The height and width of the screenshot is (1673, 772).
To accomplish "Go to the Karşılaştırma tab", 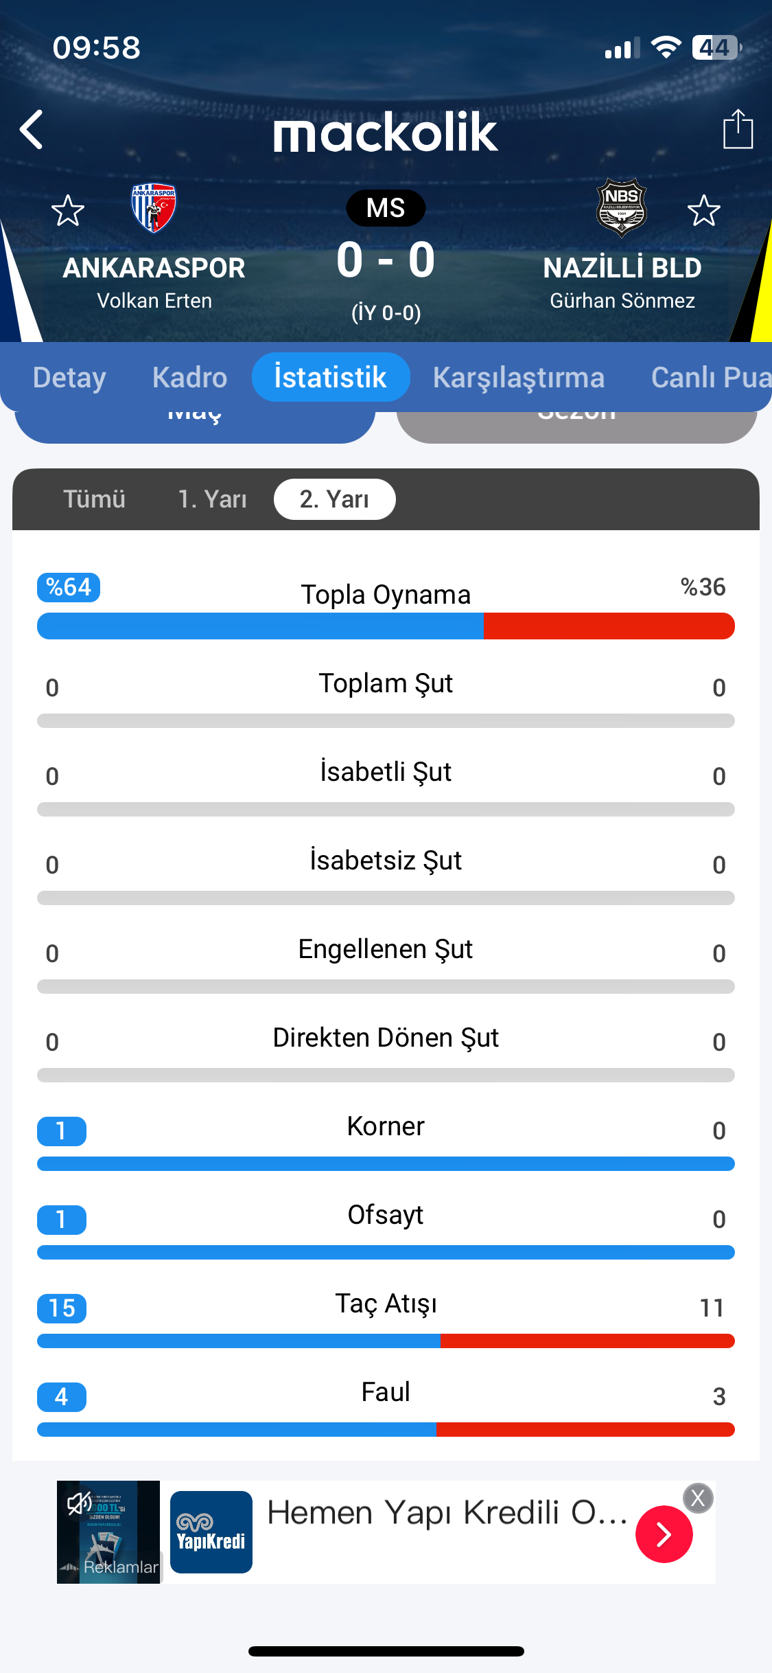I will pyautogui.click(x=518, y=378).
